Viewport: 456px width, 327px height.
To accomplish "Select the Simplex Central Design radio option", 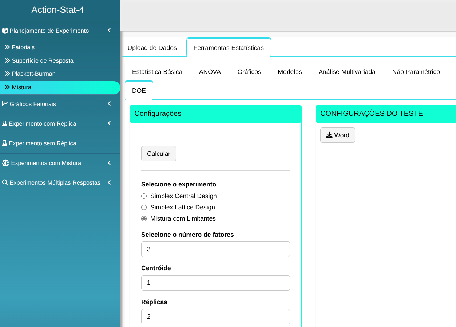I will (x=144, y=196).
